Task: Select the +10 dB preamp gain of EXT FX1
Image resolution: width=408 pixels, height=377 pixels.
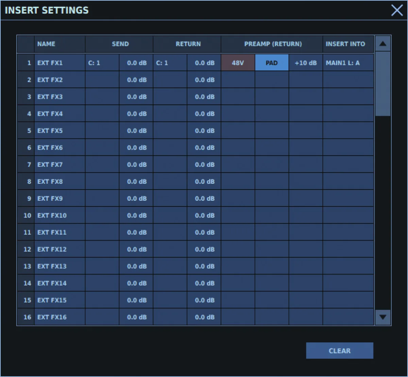Action: [x=306, y=63]
